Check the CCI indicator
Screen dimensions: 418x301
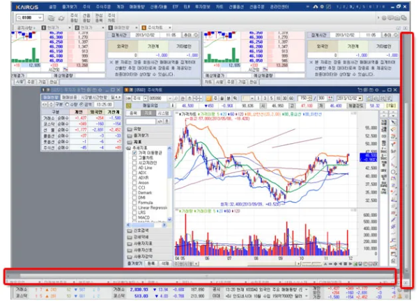tap(134, 188)
